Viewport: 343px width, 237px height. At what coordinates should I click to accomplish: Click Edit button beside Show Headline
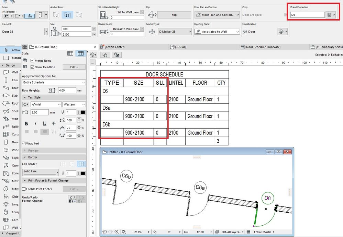[x=74, y=67]
